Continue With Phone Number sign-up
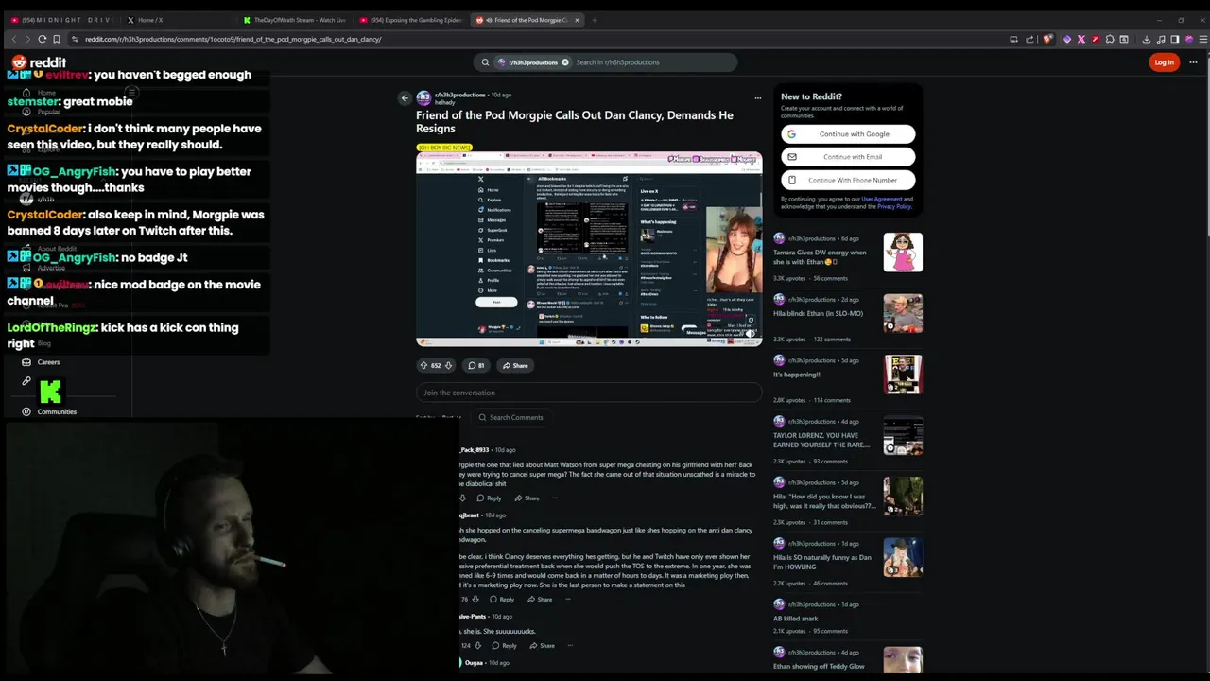This screenshot has height=681, width=1210. coord(848,180)
